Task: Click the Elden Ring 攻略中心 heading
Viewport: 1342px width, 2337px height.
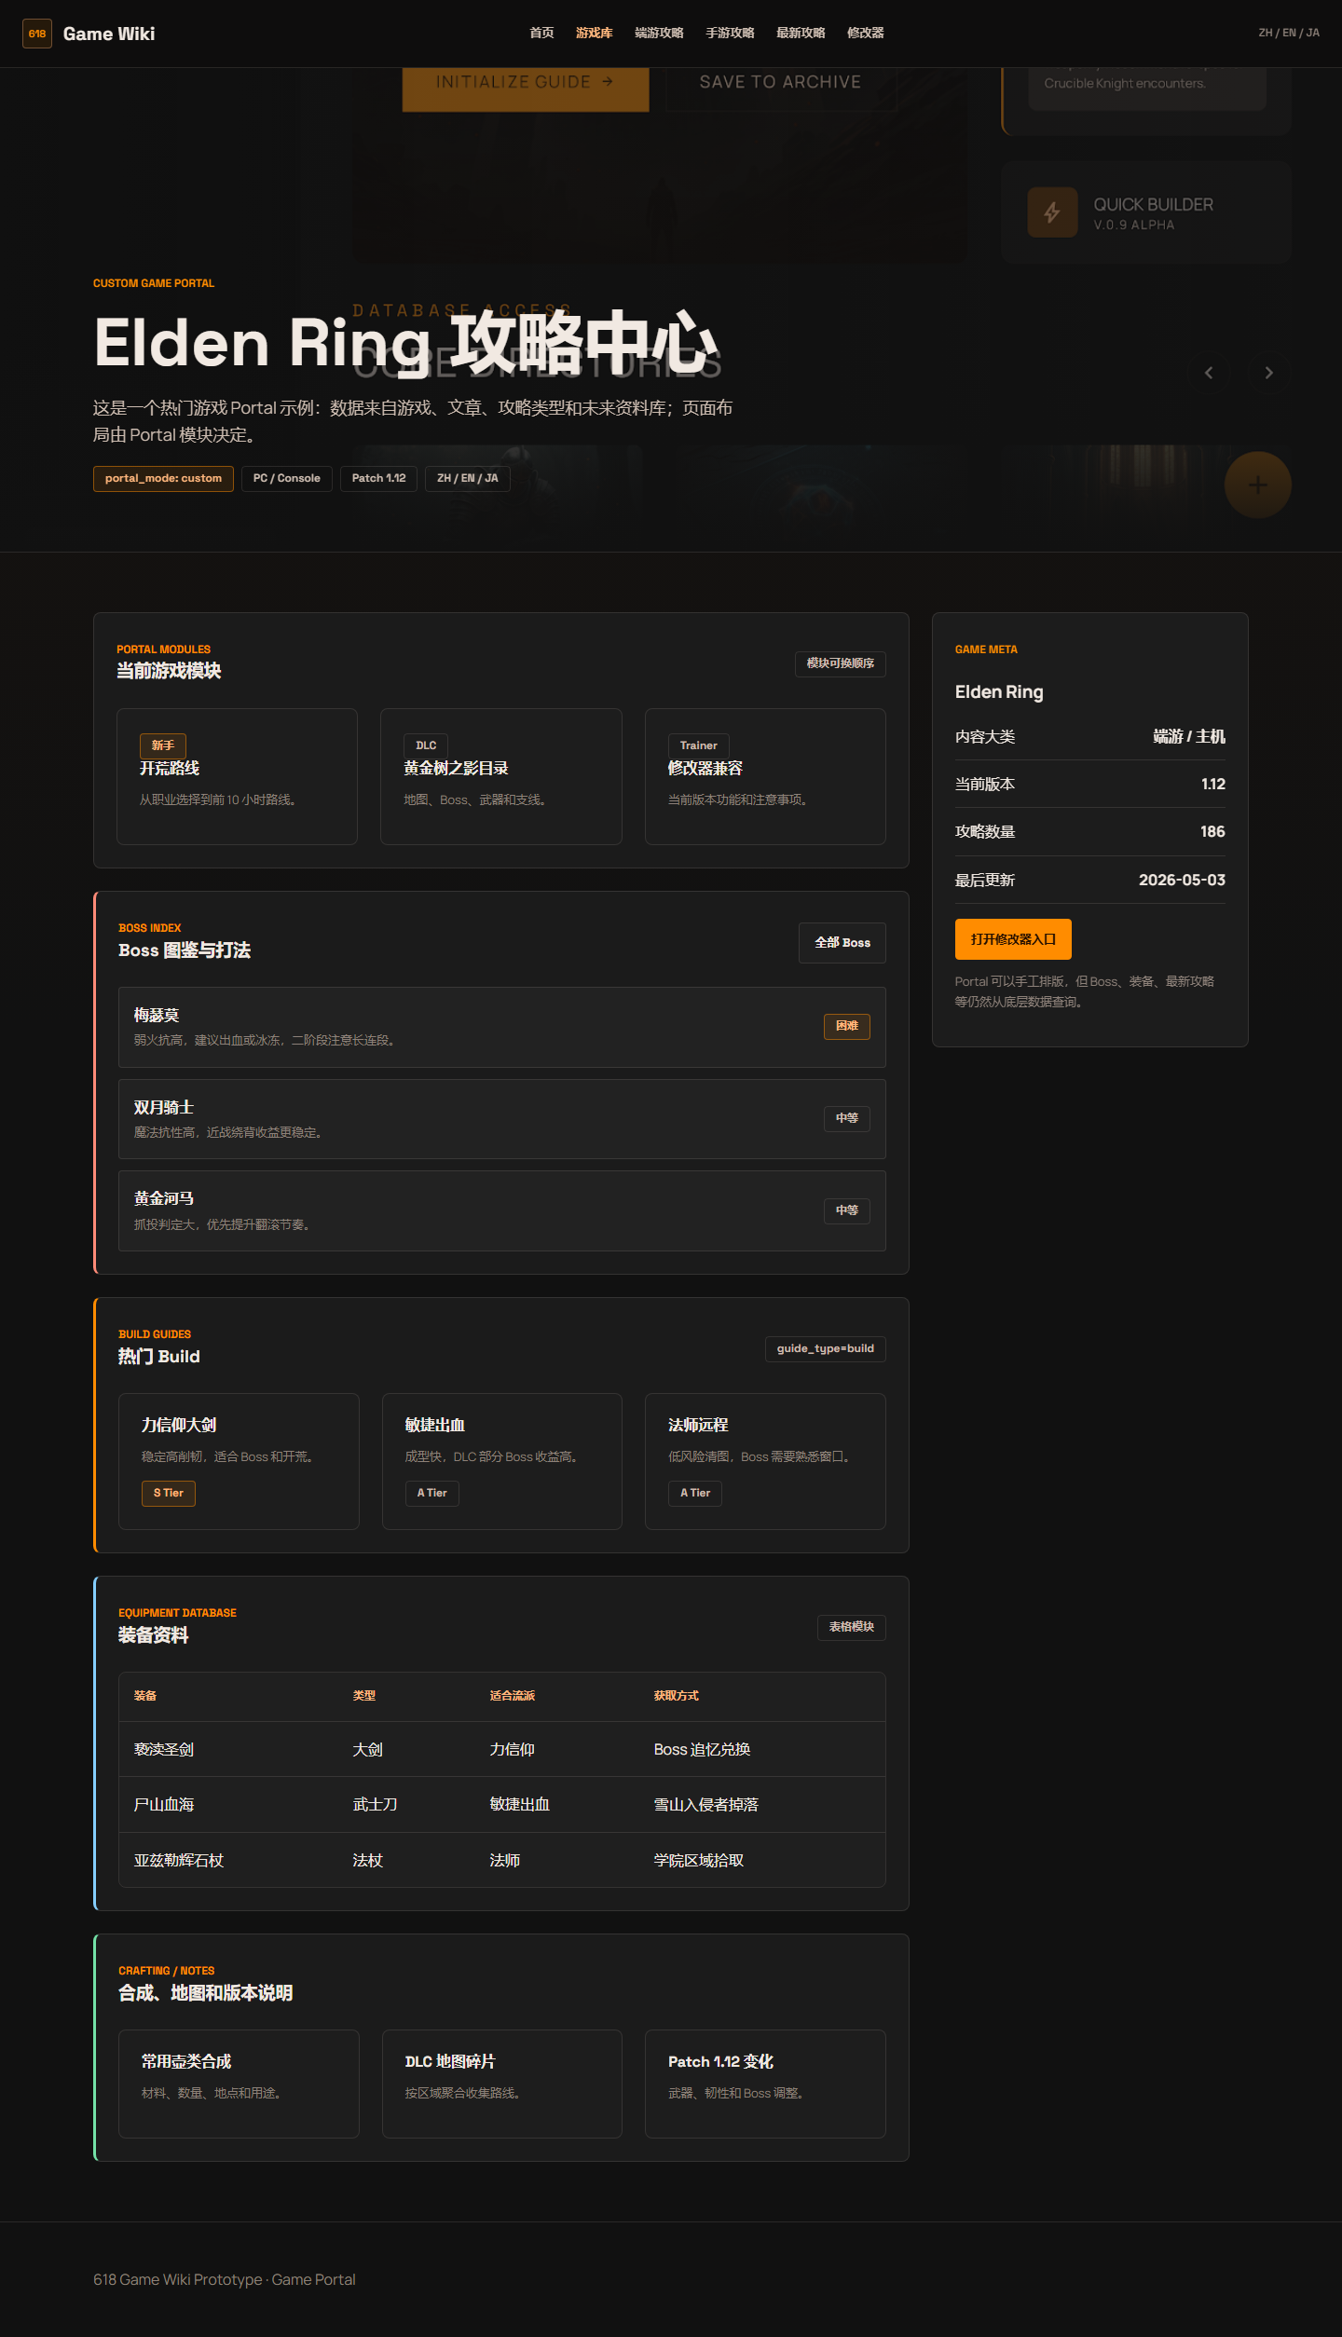Action: [405, 342]
